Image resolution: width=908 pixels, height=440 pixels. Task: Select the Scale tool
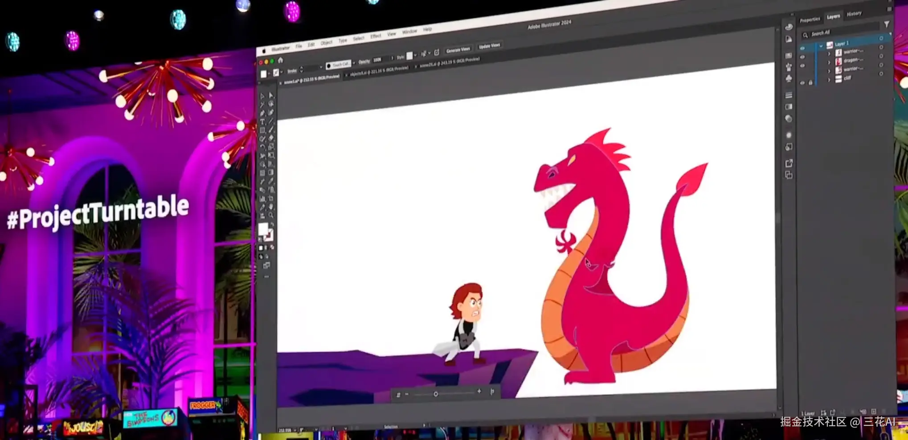point(271,146)
